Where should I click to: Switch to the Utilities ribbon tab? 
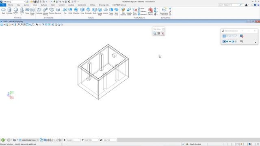pyautogui.click(x=93, y=5)
